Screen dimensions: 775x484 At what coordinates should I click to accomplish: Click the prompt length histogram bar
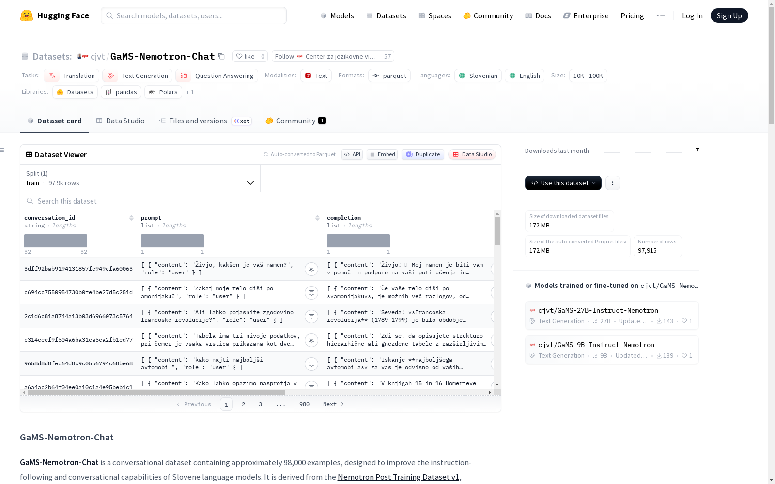tap(172, 241)
